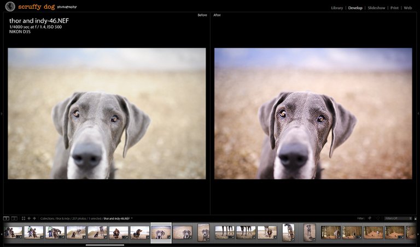
Task: Open the Web module
Action: pyautogui.click(x=408, y=8)
